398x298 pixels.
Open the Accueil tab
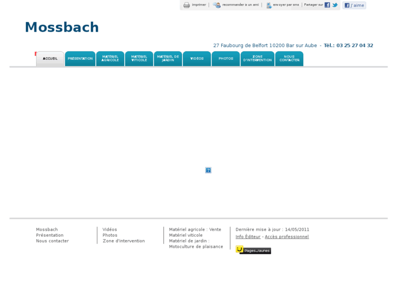pos(50,59)
